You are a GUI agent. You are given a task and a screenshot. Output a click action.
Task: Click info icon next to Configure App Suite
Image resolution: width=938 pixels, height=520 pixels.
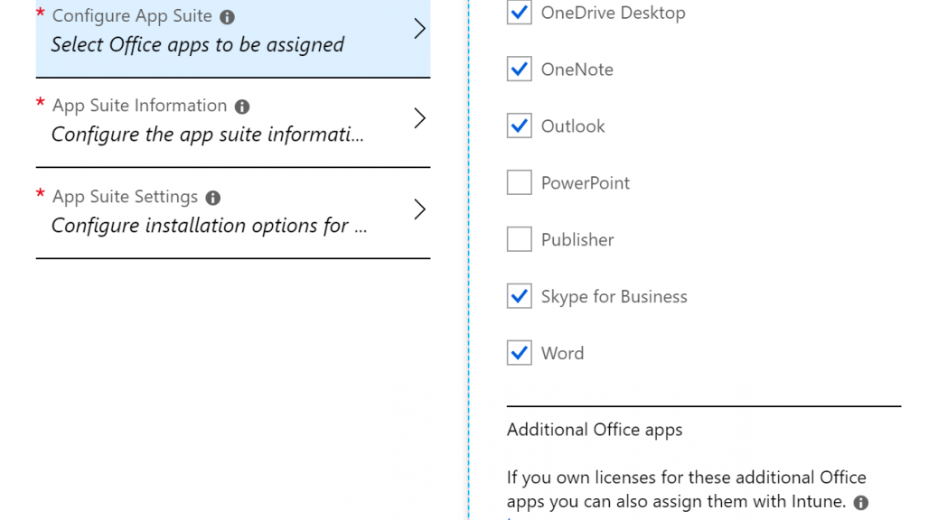227,17
